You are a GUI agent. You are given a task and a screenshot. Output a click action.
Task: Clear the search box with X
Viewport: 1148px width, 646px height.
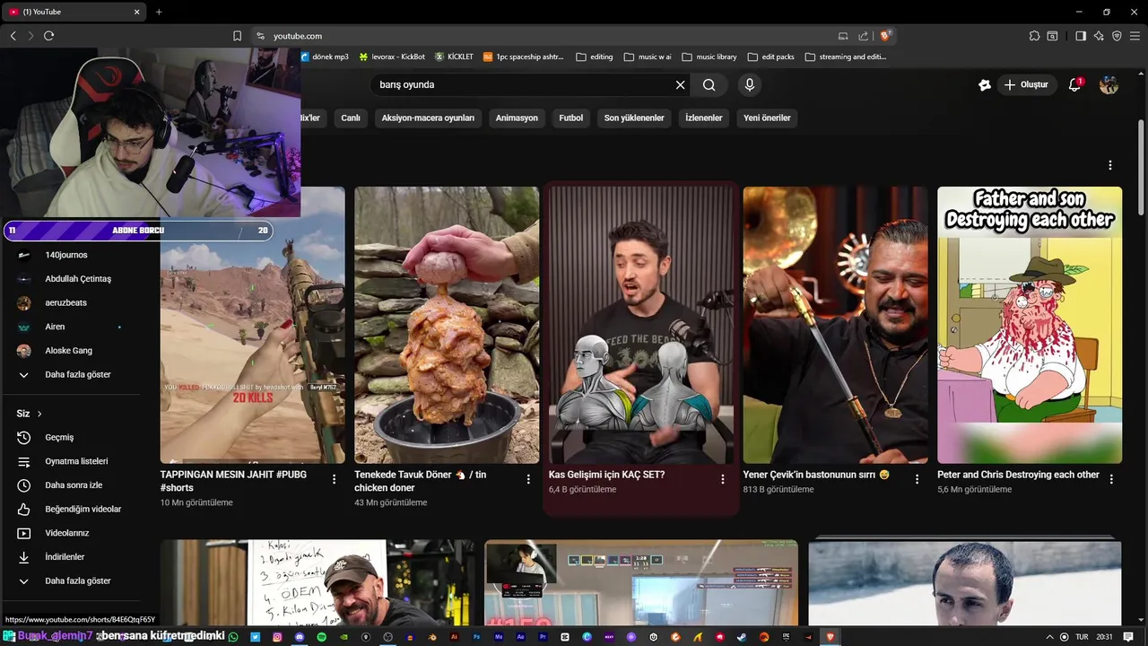coord(680,84)
